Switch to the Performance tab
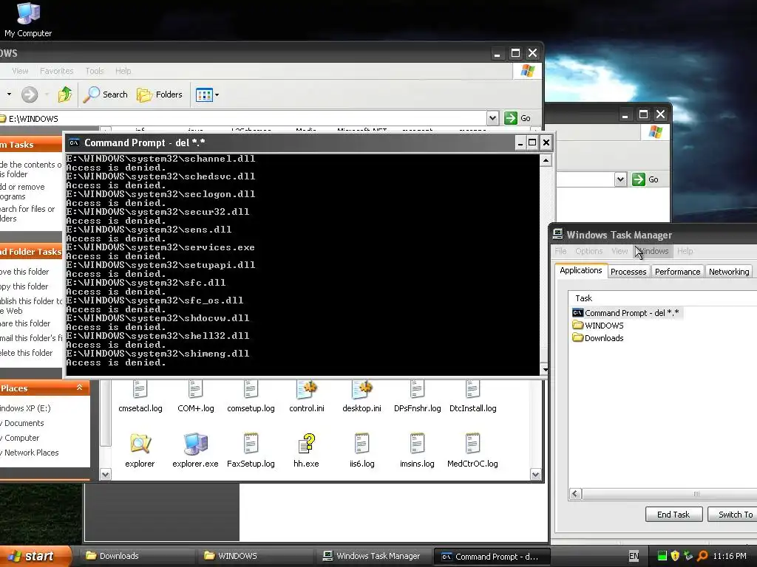 (x=677, y=272)
